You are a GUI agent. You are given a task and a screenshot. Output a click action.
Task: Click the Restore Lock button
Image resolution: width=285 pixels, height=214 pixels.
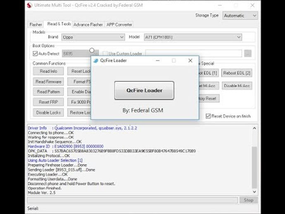coord(79,112)
